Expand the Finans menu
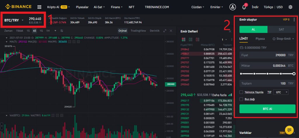Screen dimensions: 299x138 pyautogui.click(x=117, y=7)
